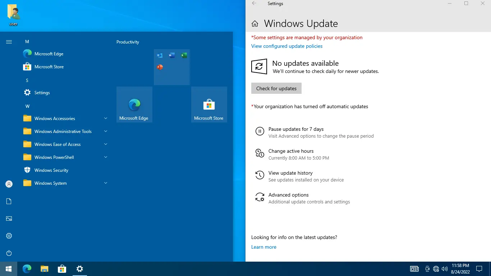Open News and interests on the taskbar
The height and width of the screenshot is (276, 491).
(414, 269)
